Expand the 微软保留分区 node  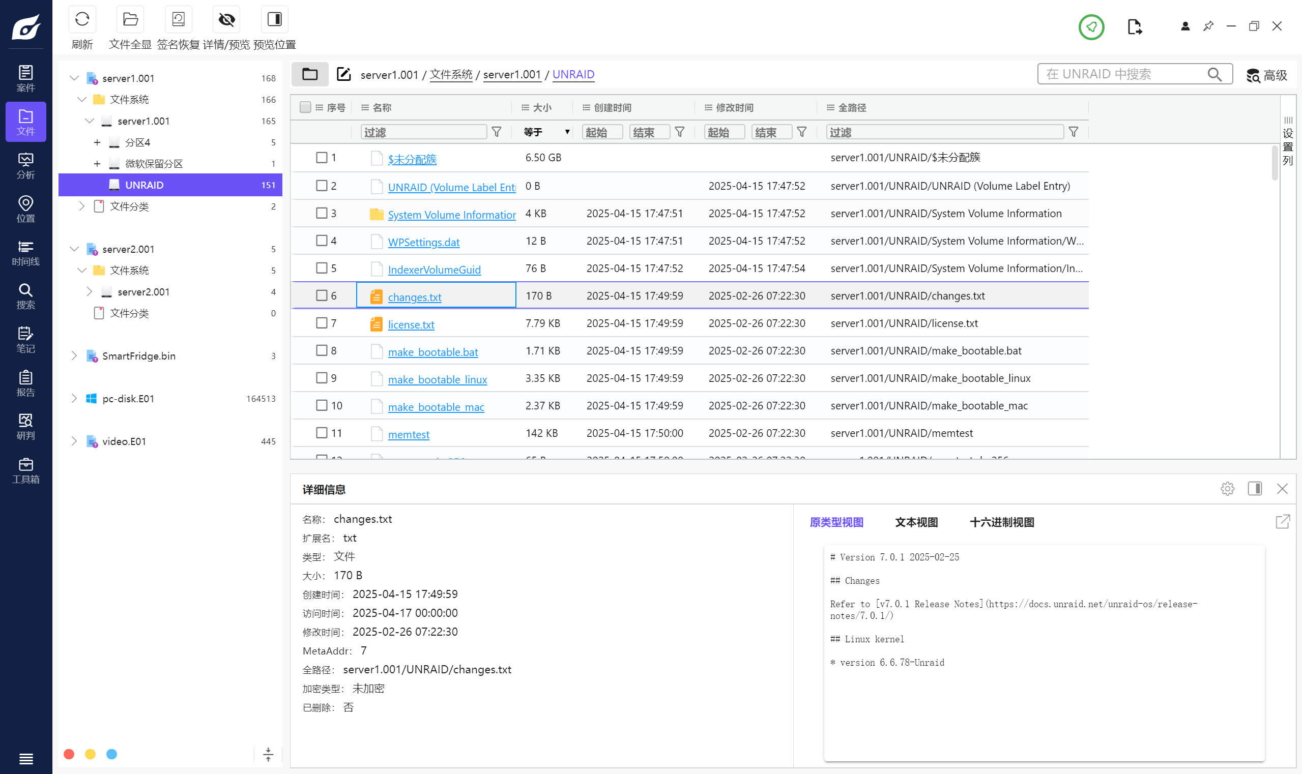pos(97,163)
